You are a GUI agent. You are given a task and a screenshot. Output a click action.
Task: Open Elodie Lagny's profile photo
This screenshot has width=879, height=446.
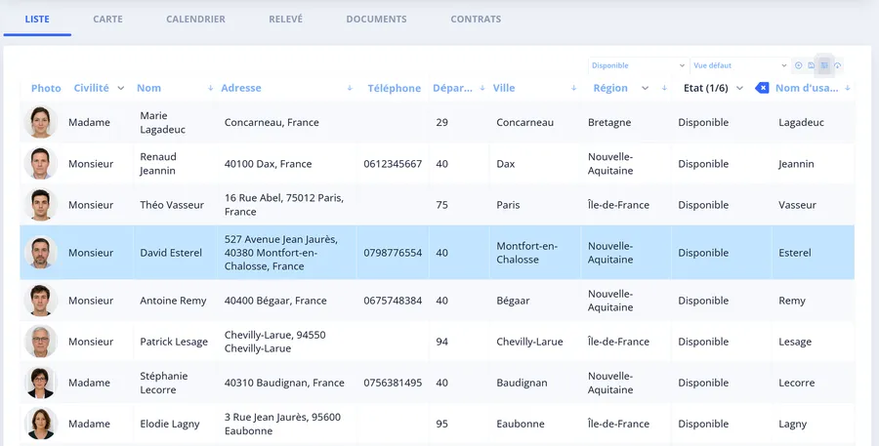[41, 424]
